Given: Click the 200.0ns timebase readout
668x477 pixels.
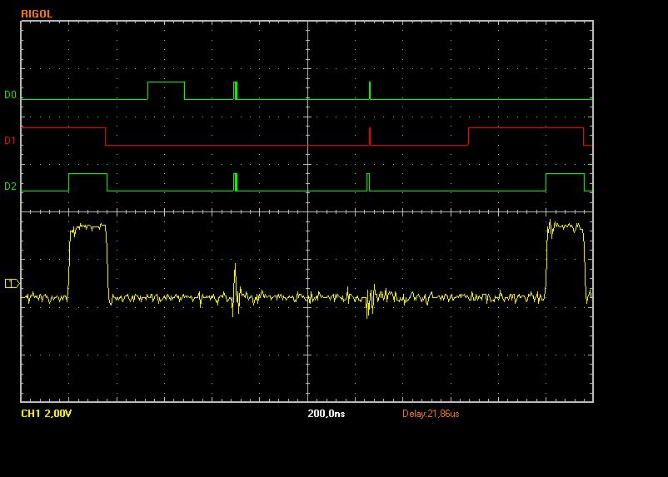Looking at the screenshot, I should pyautogui.click(x=326, y=413).
